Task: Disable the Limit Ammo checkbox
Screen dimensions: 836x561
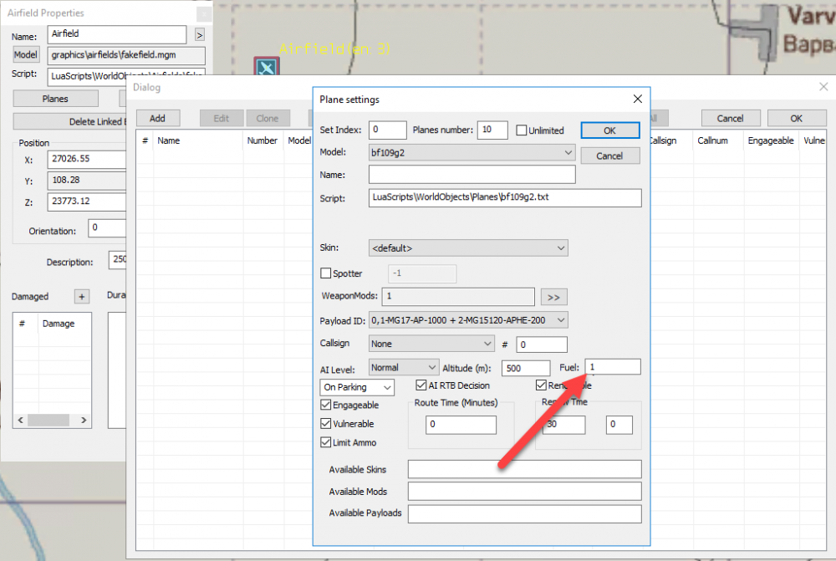Action: click(326, 442)
